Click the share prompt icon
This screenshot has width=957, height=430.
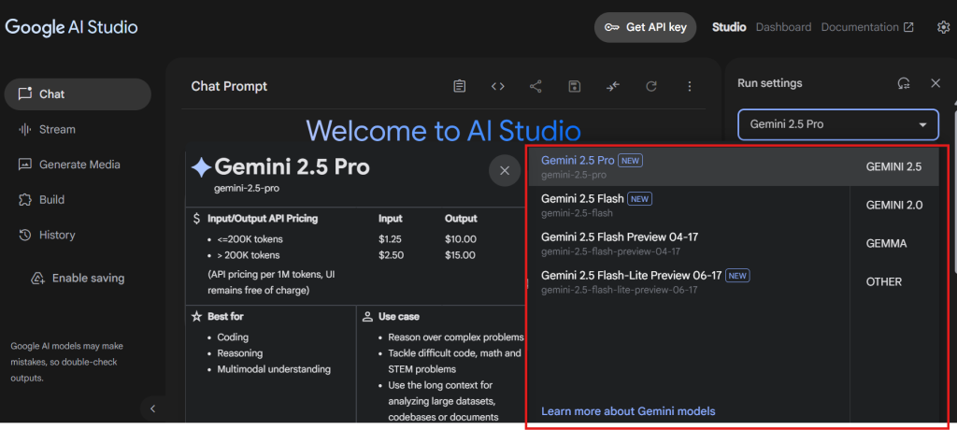click(536, 86)
